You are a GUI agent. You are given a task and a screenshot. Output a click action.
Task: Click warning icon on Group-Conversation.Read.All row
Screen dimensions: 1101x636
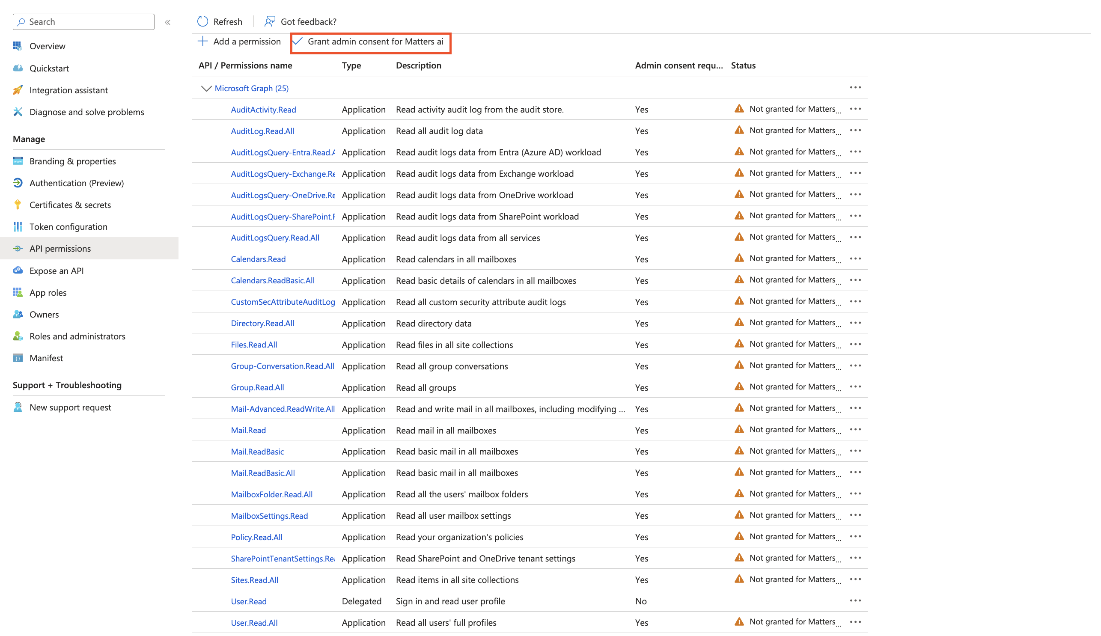pyautogui.click(x=739, y=365)
